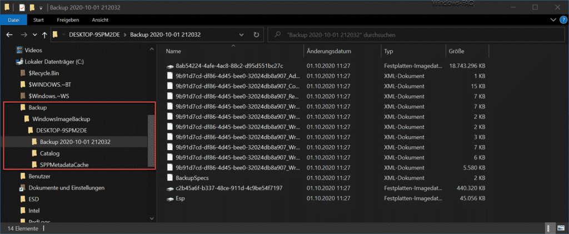Switch to details view in status bar
569x234 pixels.
coord(550,228)
